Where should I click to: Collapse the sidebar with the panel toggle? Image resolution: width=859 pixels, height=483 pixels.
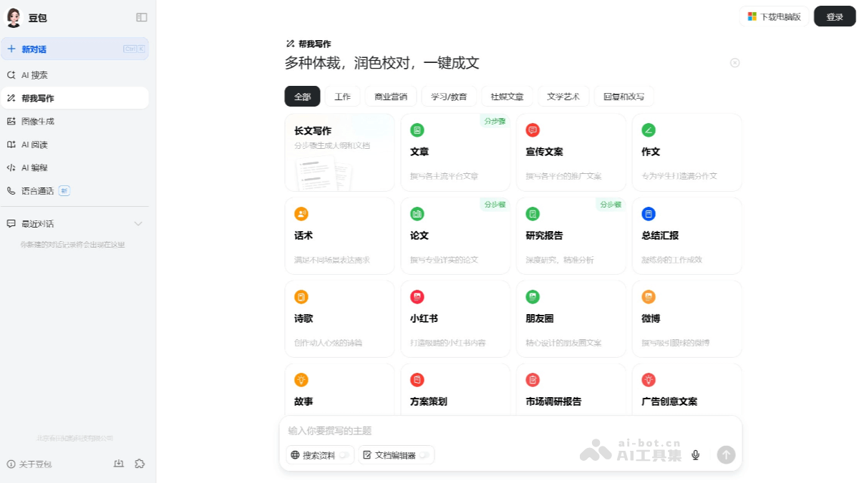coord(141,16)
